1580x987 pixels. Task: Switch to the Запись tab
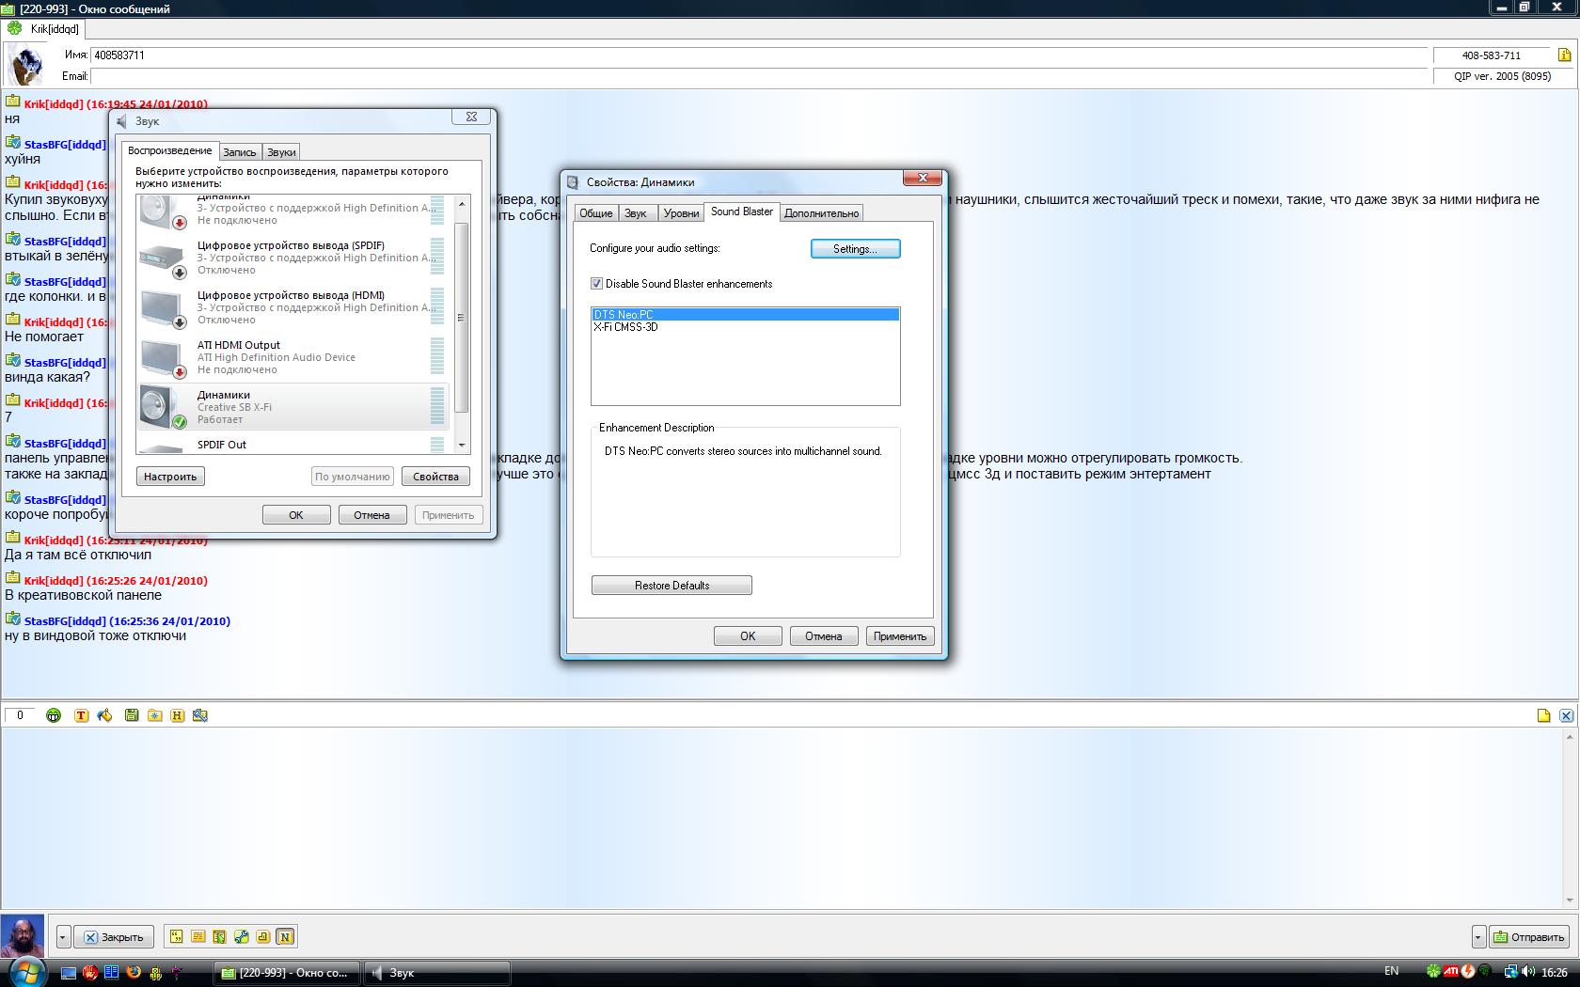coord(240,152)
